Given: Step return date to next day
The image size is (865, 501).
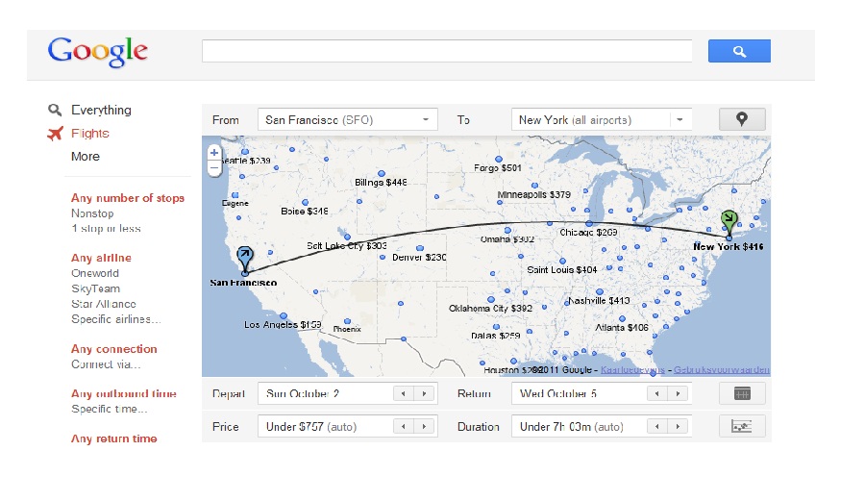Looking at the screenshot, I should (678, 393).
